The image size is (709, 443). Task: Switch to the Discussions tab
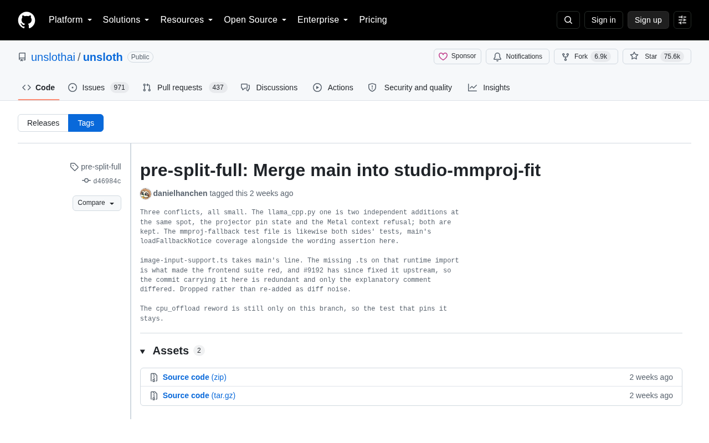[269, 87]
